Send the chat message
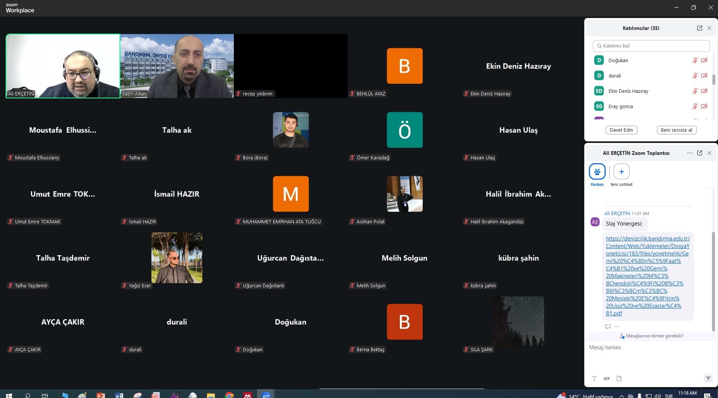The image size is (718, 398). (708, 378)
